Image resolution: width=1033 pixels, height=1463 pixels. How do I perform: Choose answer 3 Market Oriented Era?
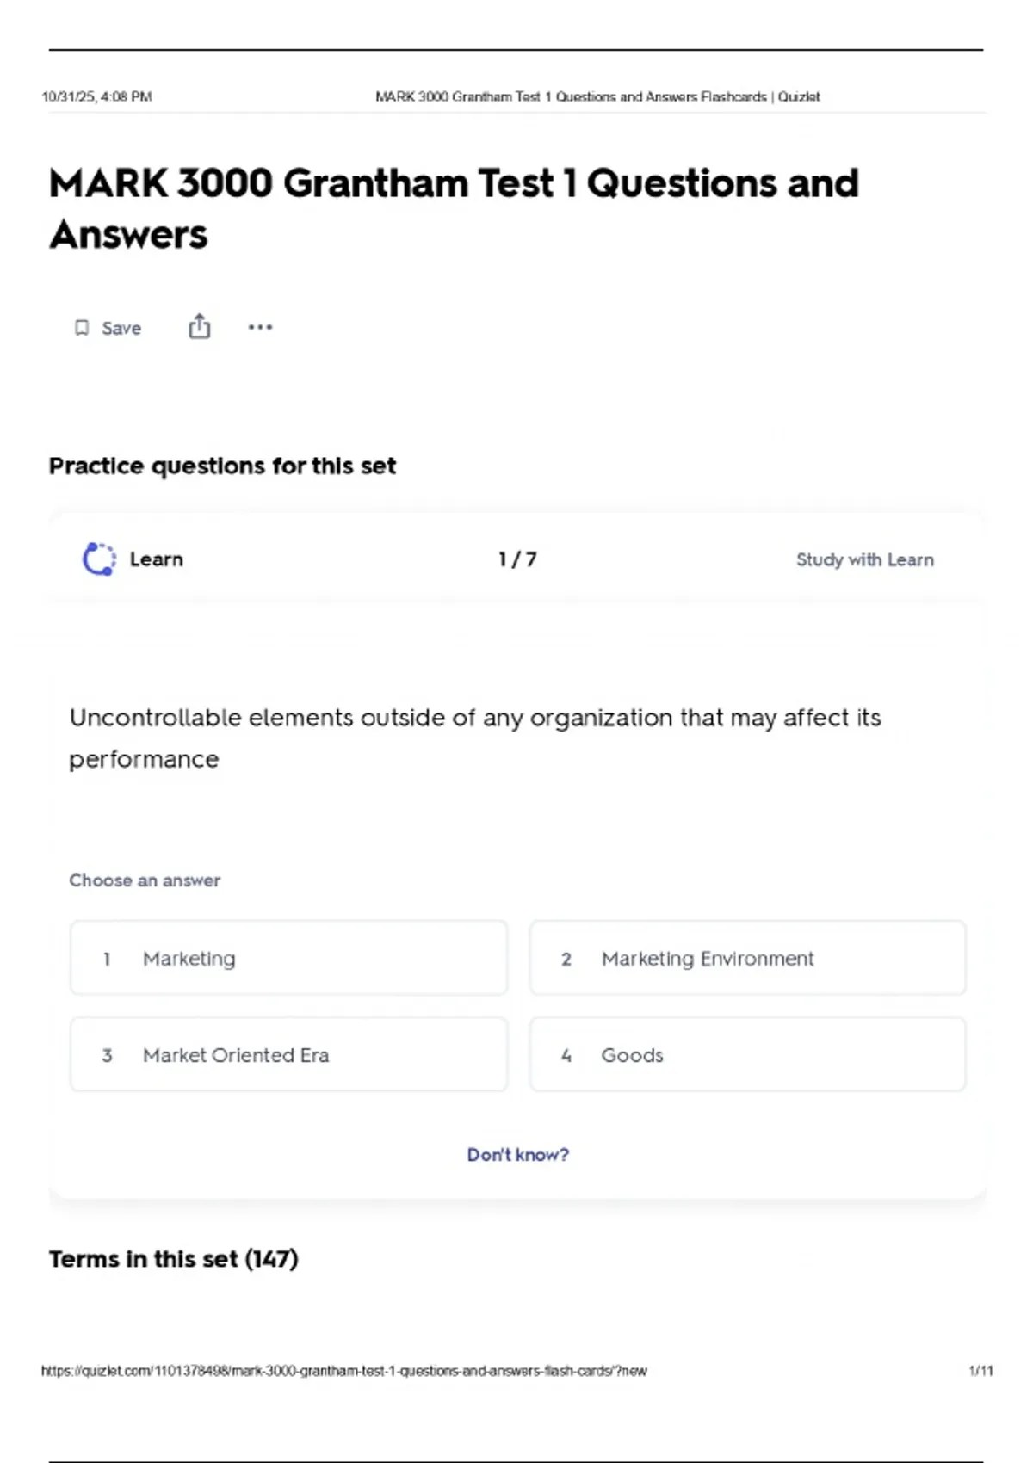tap(288, 1054)
